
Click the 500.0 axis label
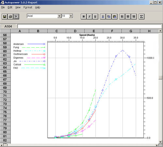(150, 98)
